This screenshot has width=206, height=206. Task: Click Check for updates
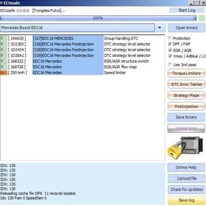(186, 189)
